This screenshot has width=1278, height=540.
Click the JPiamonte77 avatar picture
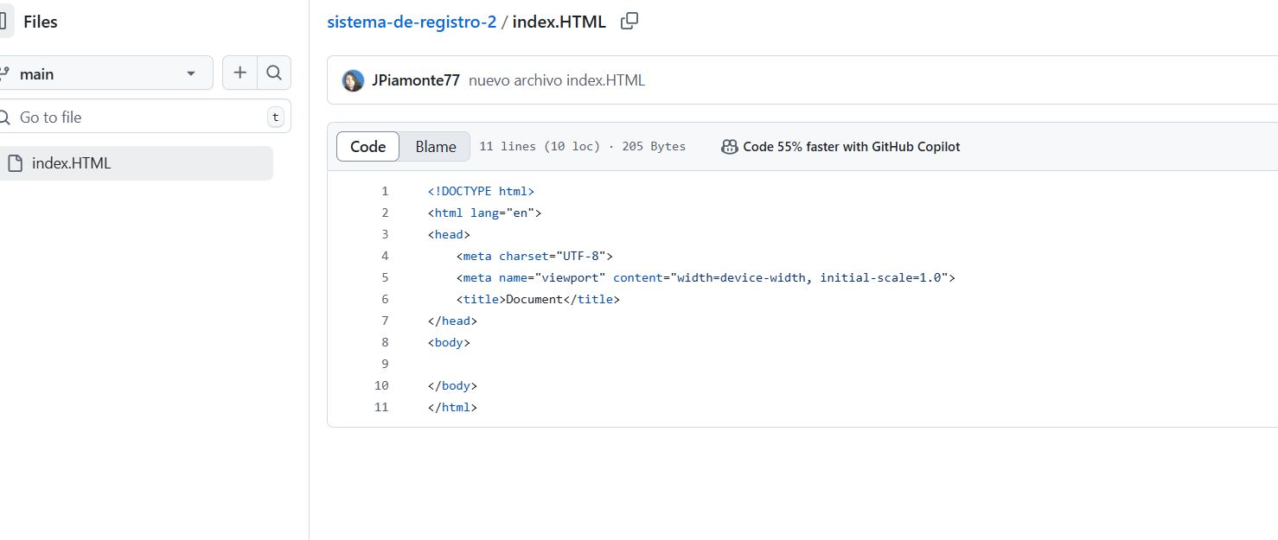(353, 80)
